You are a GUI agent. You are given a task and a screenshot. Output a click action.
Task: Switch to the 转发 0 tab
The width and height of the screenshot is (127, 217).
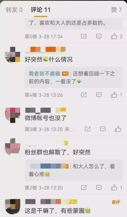coord(14,10)
